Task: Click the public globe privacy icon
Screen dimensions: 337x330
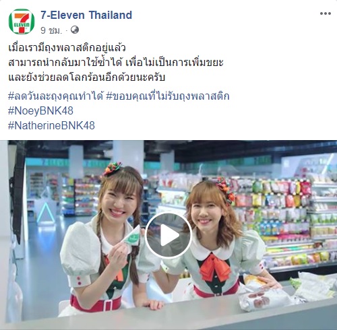Action: pyautogui.click(x=75, y=30)
